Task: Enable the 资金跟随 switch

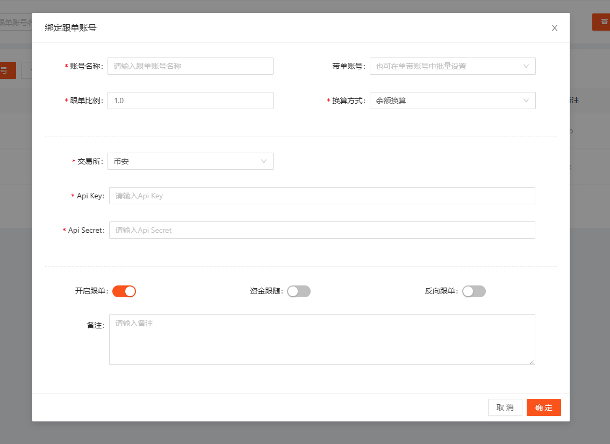Action: click(299, 291)
